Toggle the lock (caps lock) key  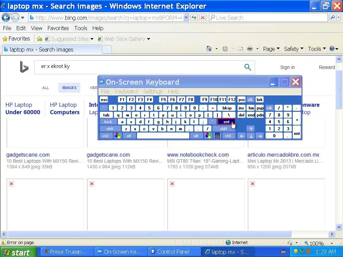click(x=108, y=122)
